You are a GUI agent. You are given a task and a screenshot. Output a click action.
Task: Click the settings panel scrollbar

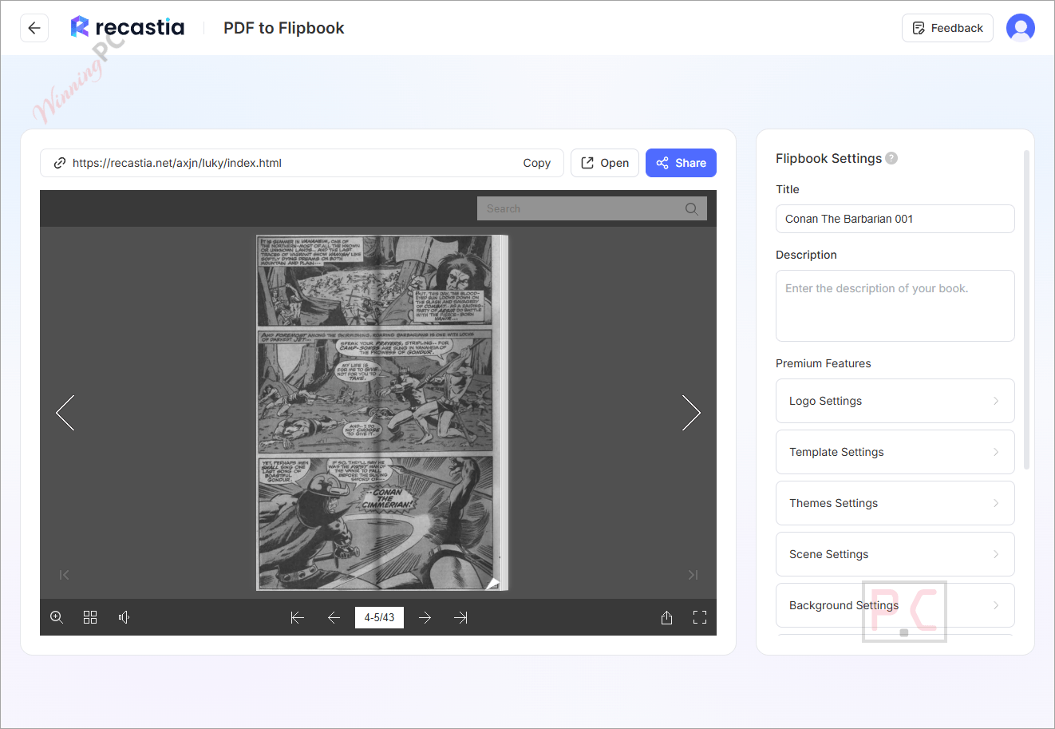(x=1026, y=310)
